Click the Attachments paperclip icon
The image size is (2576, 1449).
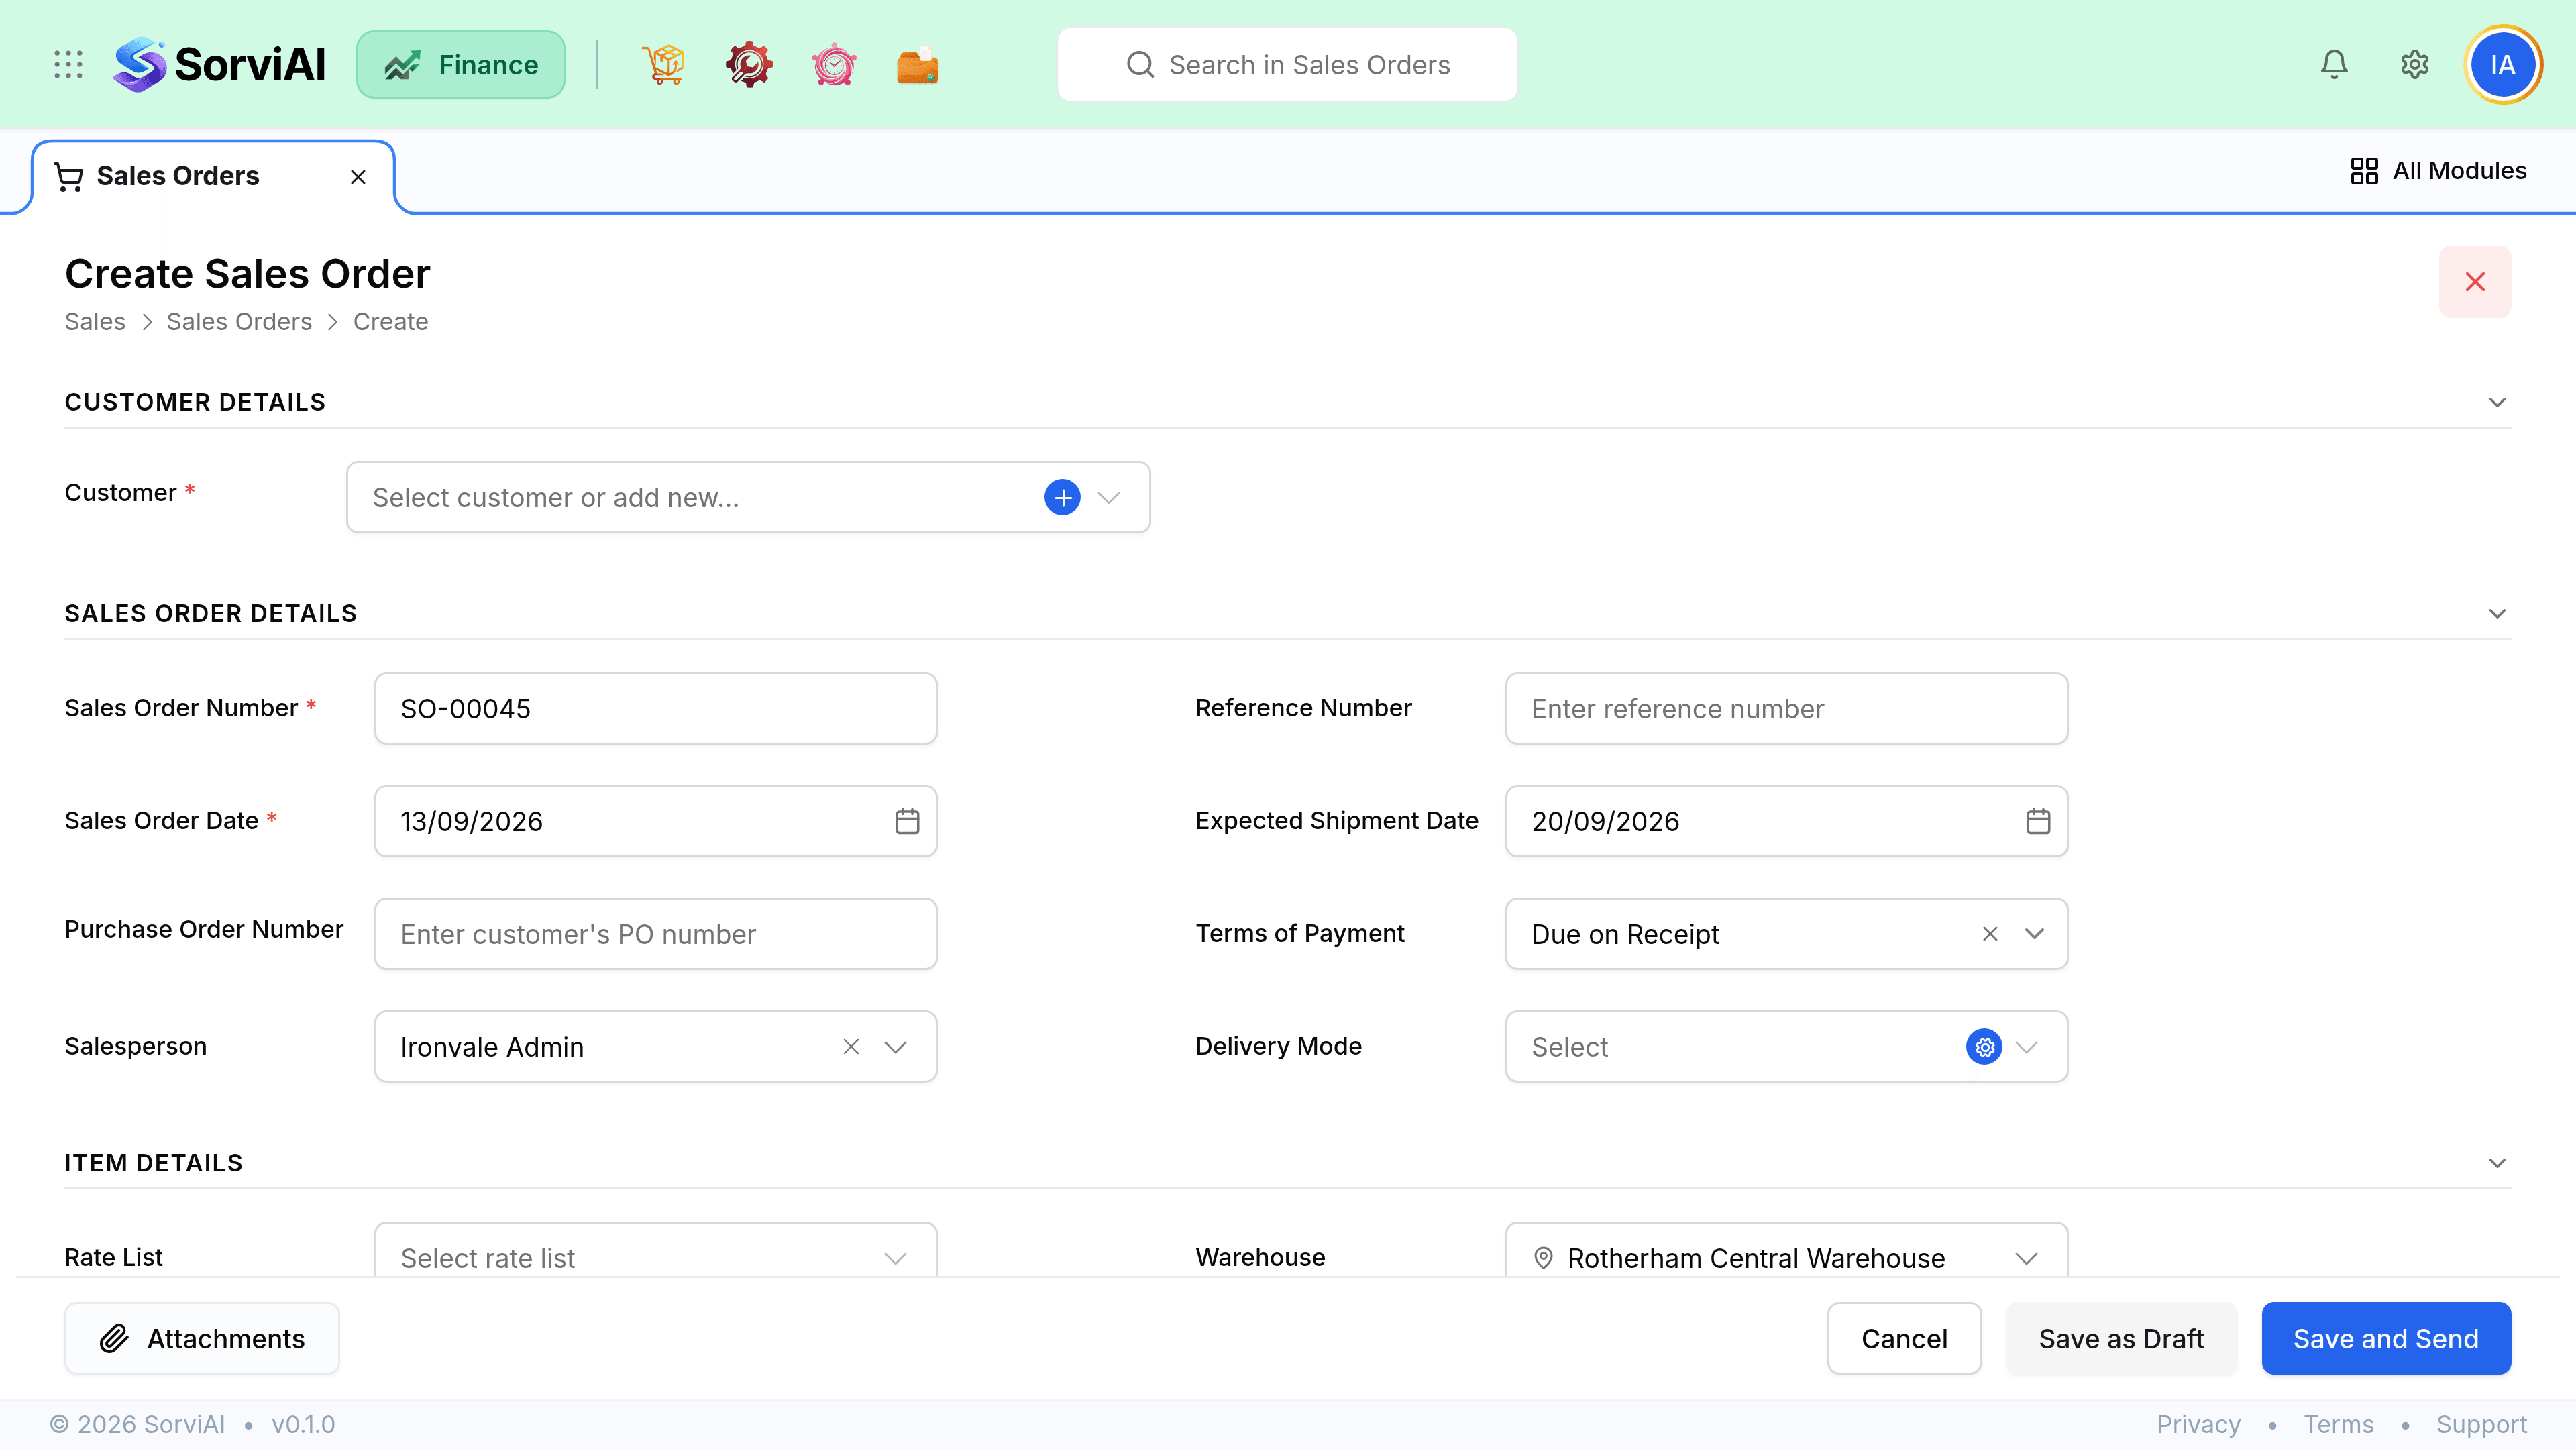[x=114, y=1339]
